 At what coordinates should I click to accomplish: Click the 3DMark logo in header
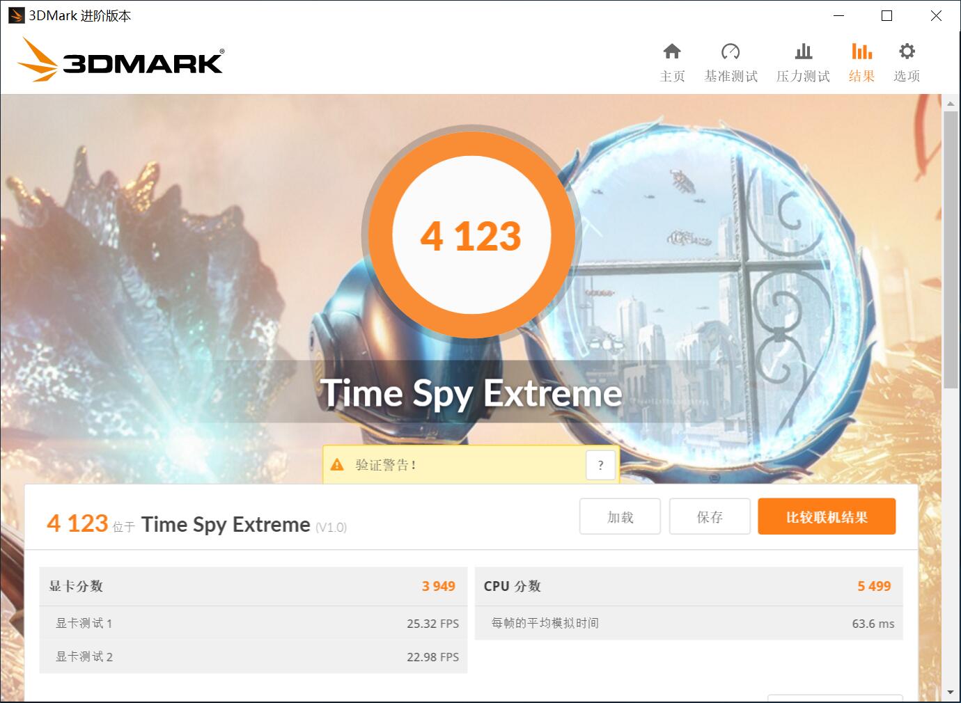coord(120,60)
